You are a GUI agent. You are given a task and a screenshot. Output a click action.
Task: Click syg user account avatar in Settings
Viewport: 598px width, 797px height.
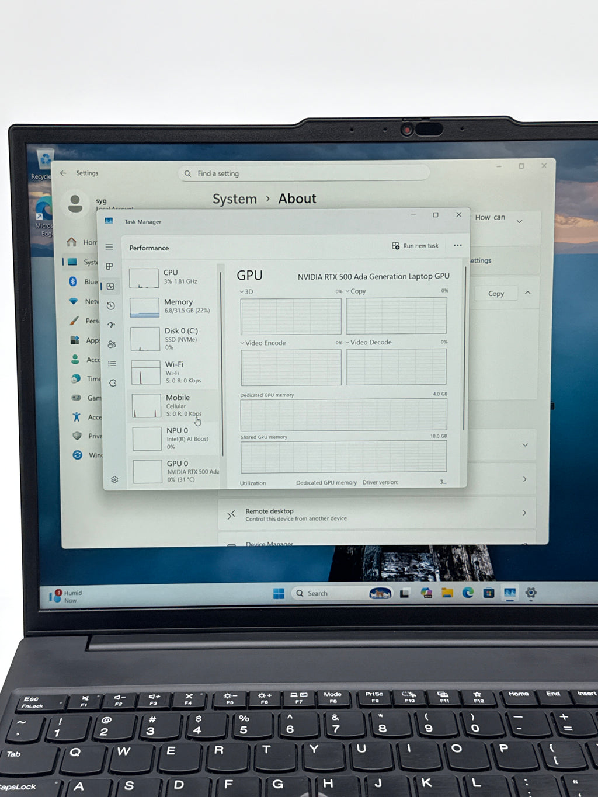click(x=75, y=204)
